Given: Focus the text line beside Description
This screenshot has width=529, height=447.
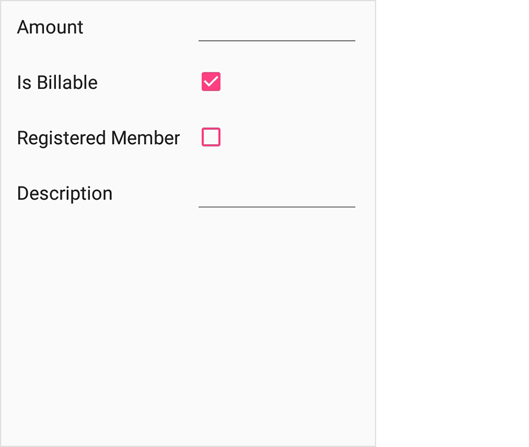Looking at the screenshot, I should (x=277, y=196).
